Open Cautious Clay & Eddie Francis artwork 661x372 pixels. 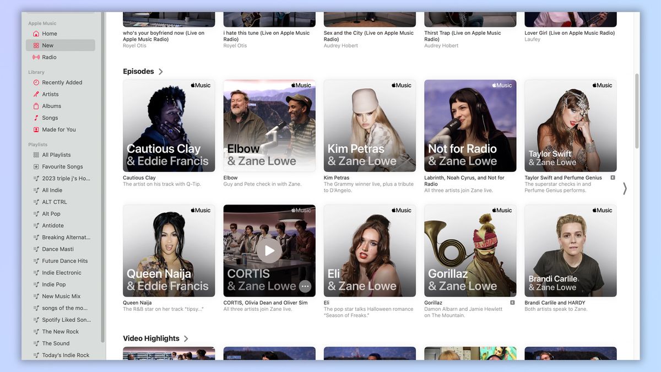(x=169, y=126)
